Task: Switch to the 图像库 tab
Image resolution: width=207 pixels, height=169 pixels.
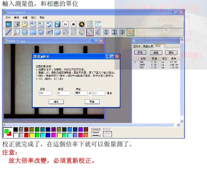Action: click(x=137, y=46)
